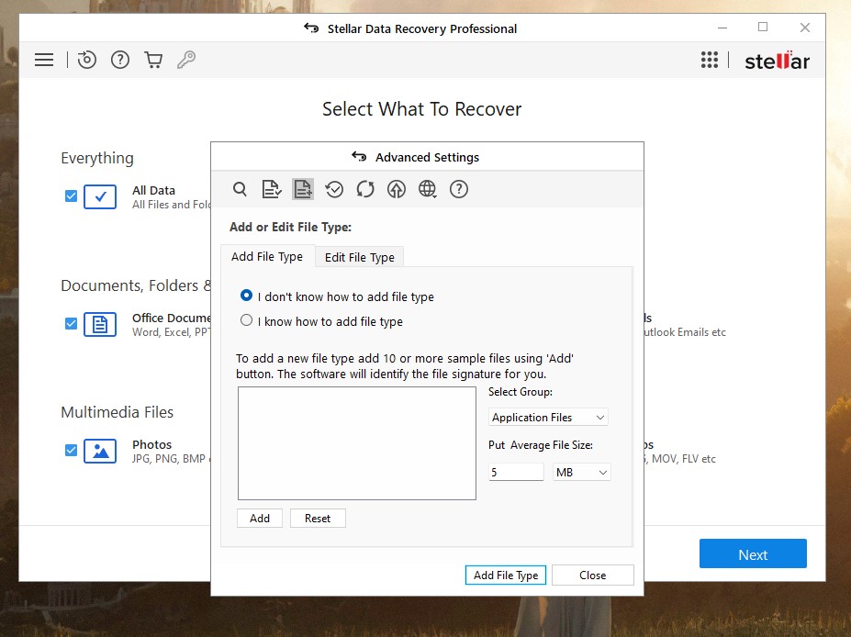The height and width of the screenshot is (637, 851).
Task: Select "I don't know how to add file type"
Action: 246,296
